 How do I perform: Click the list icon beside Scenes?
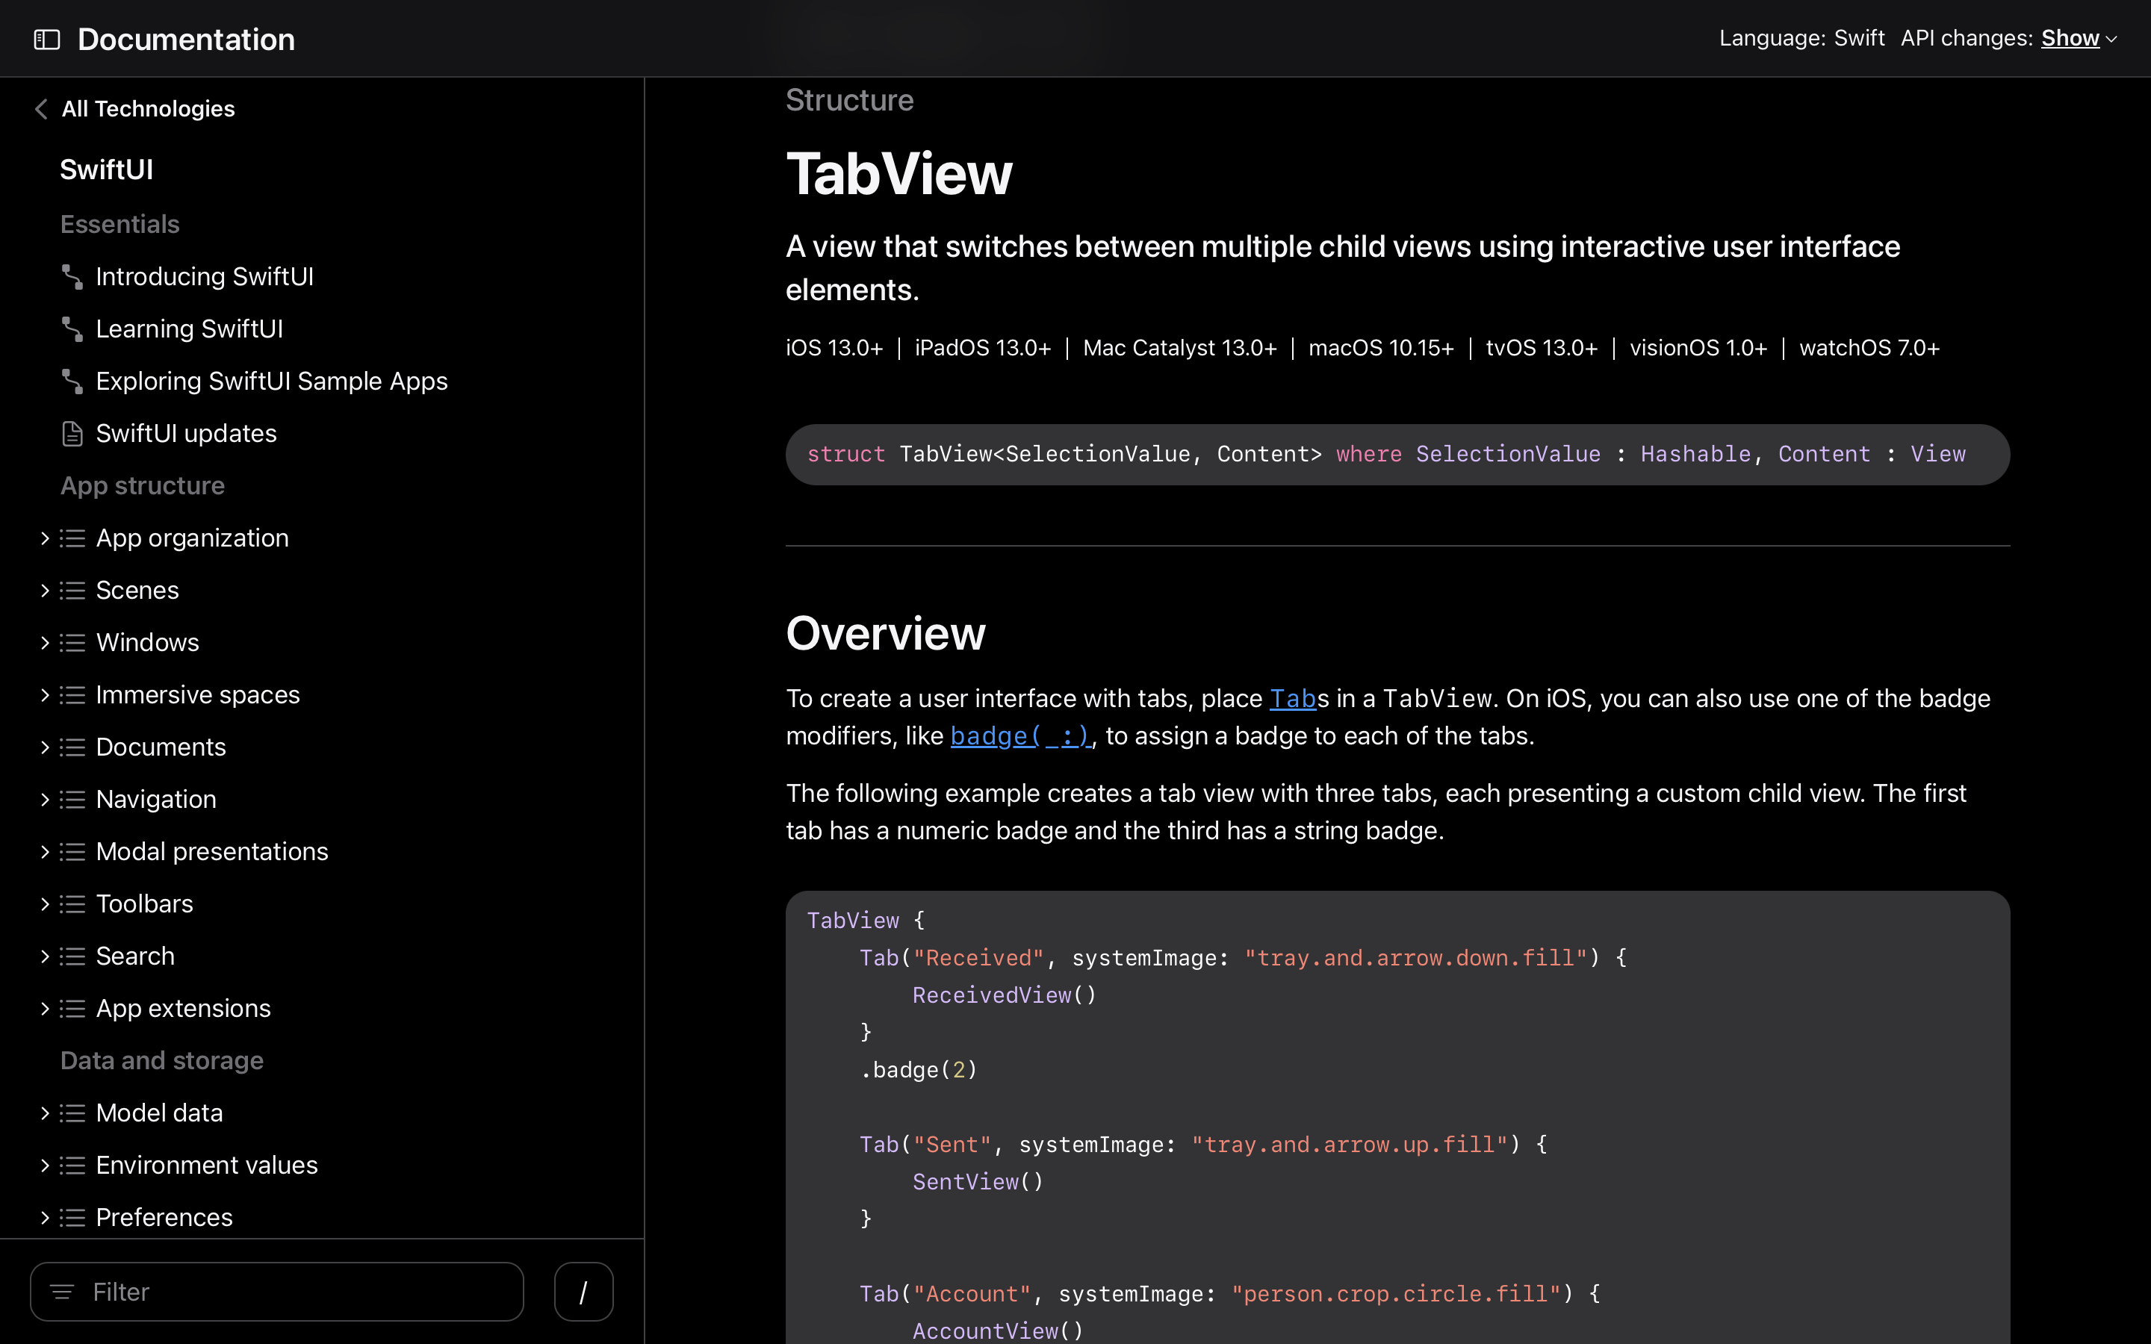click(x=73, y=590)
